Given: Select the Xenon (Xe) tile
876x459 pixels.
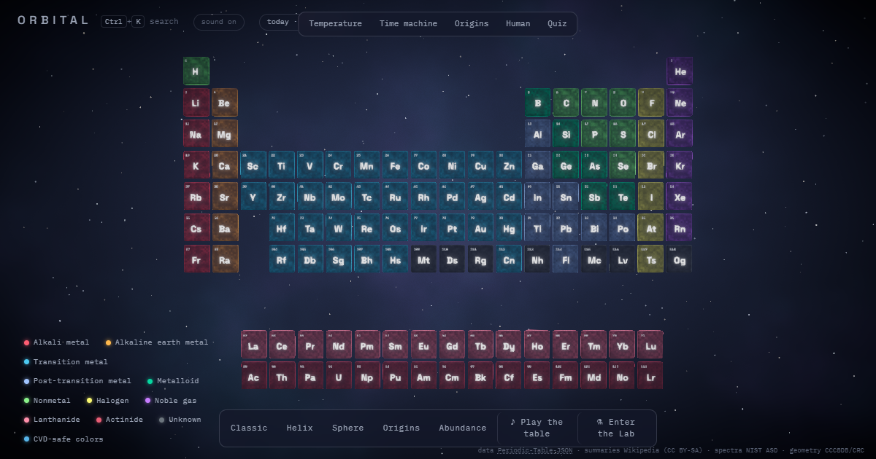Looking at the screenshot, I should point(680,196).
